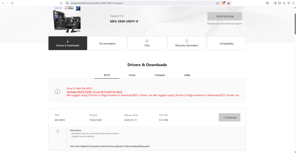Click MEG Z890 UNIFY-X heading text
The width and height of the screenshot is (296, 153).
tap(124, 21)
